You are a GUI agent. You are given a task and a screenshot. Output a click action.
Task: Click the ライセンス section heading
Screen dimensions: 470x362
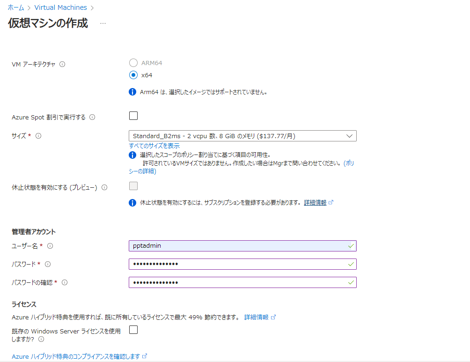click(24, 304)
